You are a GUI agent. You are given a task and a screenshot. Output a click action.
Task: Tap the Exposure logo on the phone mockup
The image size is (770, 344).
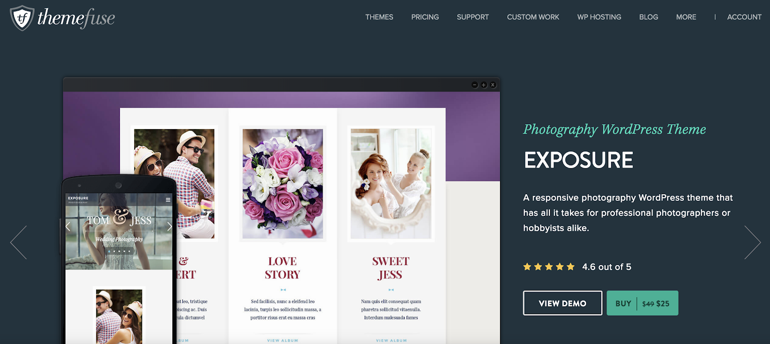(x=78, y=199)
